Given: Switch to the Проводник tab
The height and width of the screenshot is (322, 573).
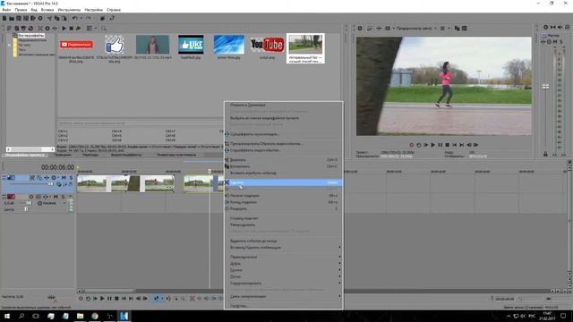Looking at the screenshot, I should pos(63,155).
